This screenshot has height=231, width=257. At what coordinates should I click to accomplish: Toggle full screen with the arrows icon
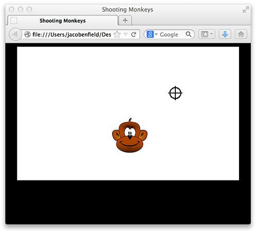[x=246, y=10]
